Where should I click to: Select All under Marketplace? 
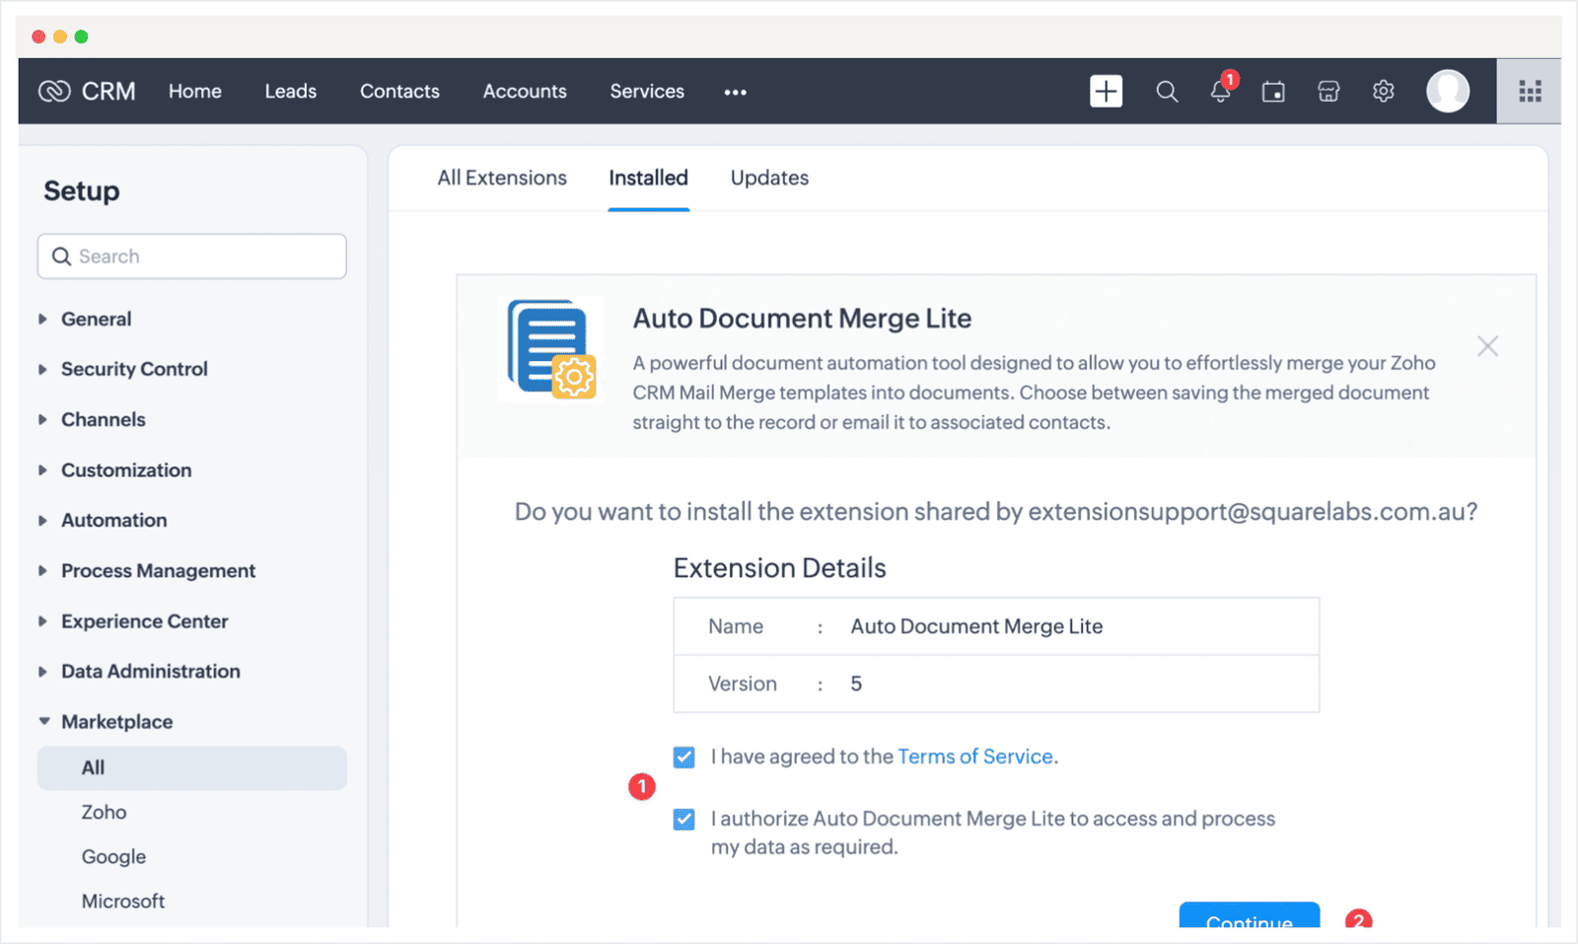(192, 767)
